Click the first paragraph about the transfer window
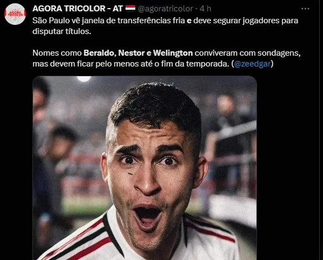323x260 pixels. (165, 26)
